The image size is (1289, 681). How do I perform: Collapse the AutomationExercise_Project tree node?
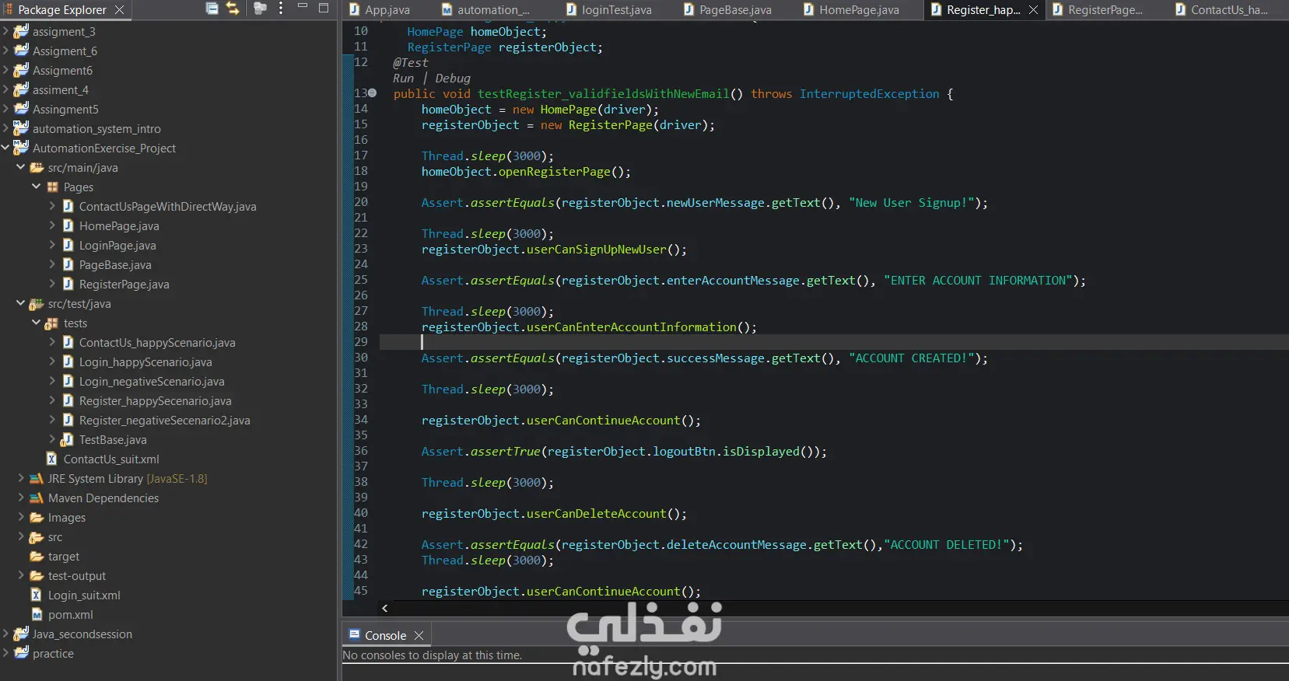[x=5, y=148]
